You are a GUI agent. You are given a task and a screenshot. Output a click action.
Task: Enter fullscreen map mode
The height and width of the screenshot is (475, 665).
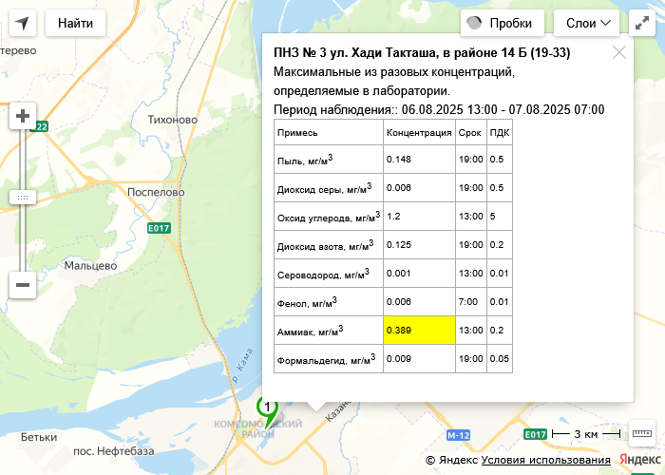click(x=642, y=23)
